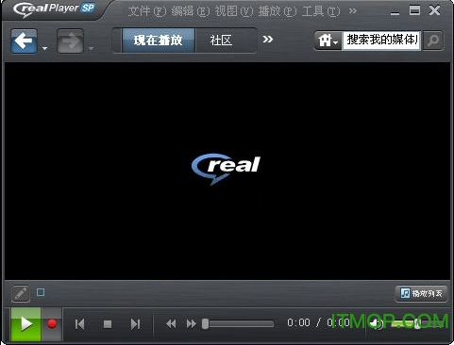Open the 视图(V) menu
The height and width of the screenshot is (345, 454).
(x=234, y=11)
